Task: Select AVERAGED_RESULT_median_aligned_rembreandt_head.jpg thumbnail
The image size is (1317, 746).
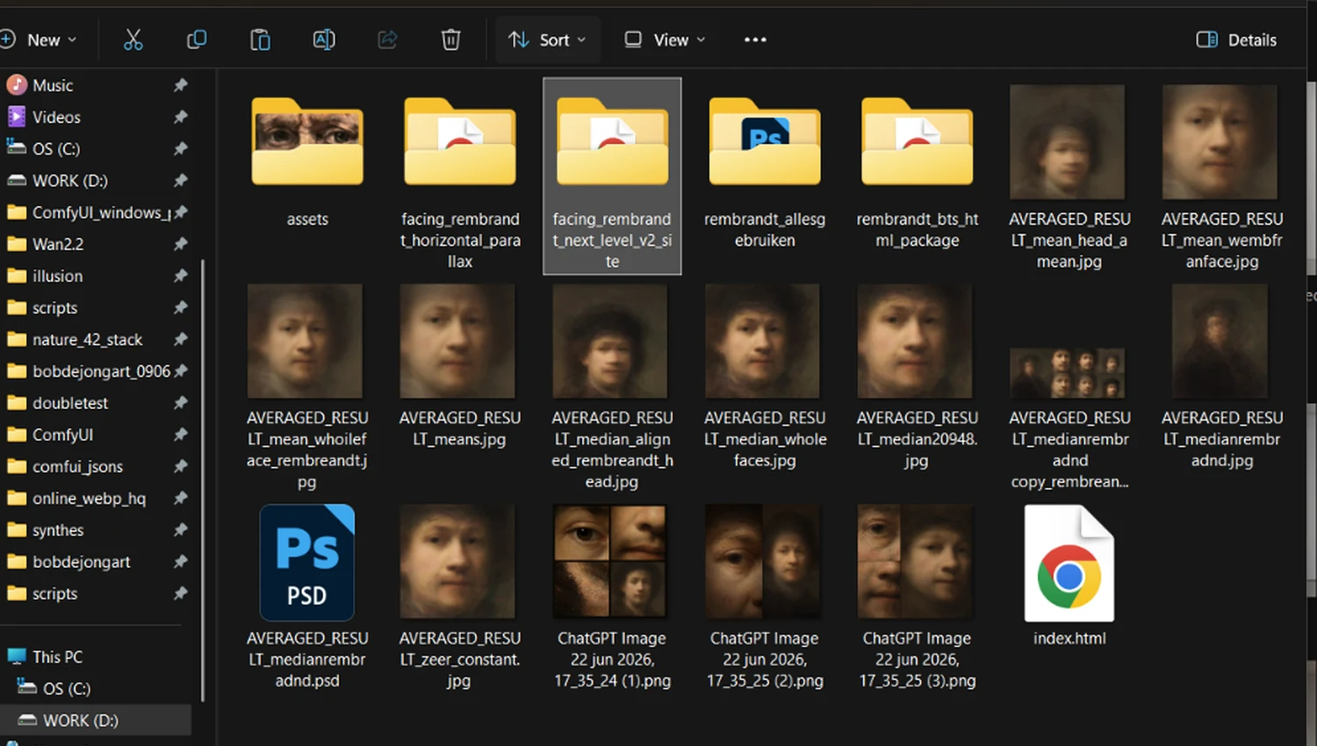Action: tap(609, 341)
